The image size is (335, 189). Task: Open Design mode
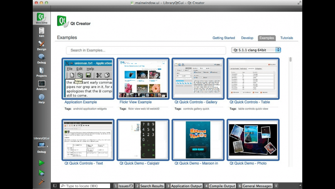[42, 46]
